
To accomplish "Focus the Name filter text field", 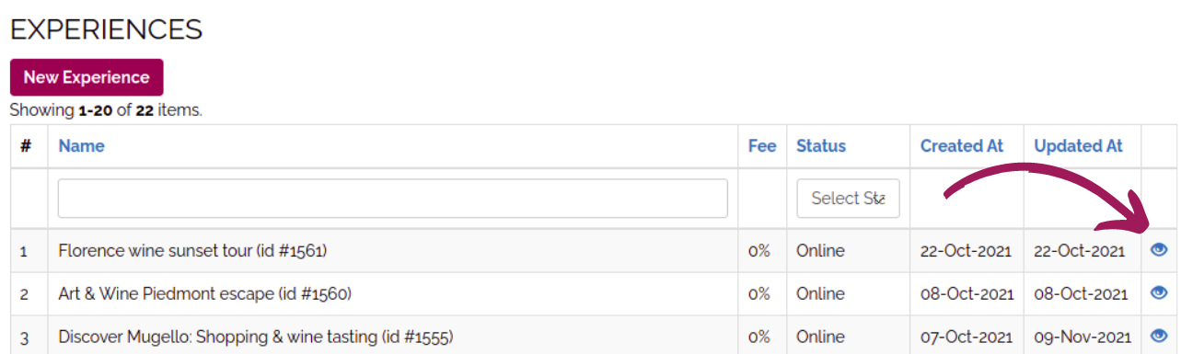I will pyautogui.click(x=393, y=199).
